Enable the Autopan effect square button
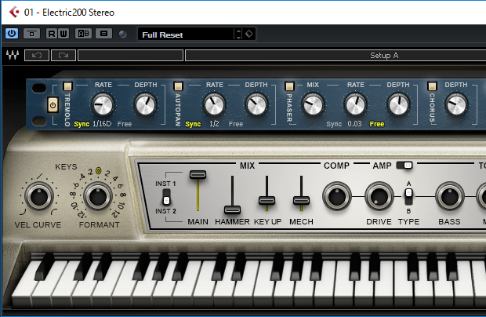The image size is (486, 317). point(178,86)
